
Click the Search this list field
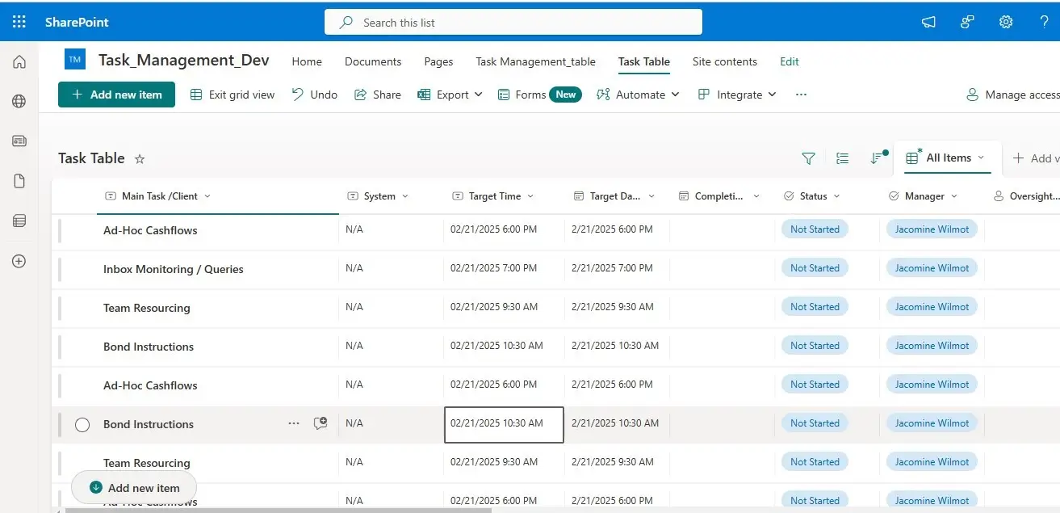point(513,22)
